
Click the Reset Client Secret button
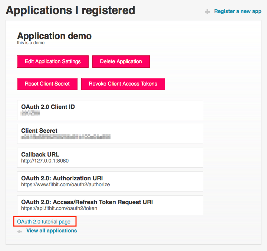[47, 84]
